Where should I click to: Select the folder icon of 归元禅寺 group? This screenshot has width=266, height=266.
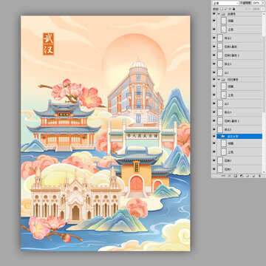point(223,80)
